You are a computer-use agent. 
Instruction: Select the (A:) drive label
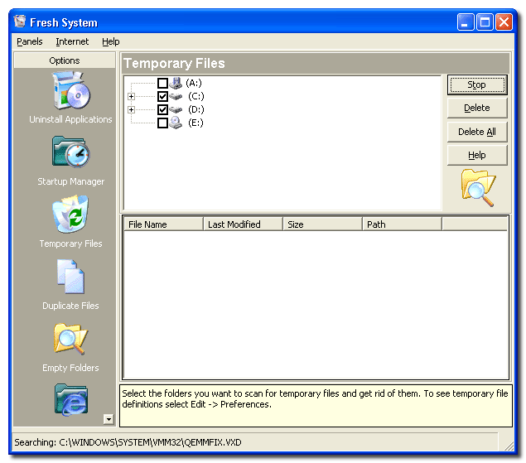point(194,83)
